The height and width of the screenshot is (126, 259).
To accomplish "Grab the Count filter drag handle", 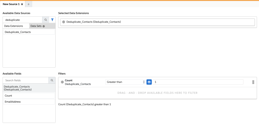I will (253, 82).
